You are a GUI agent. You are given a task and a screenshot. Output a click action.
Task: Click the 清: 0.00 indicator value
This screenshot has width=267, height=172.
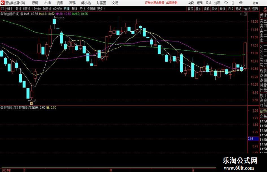[51, 108]
